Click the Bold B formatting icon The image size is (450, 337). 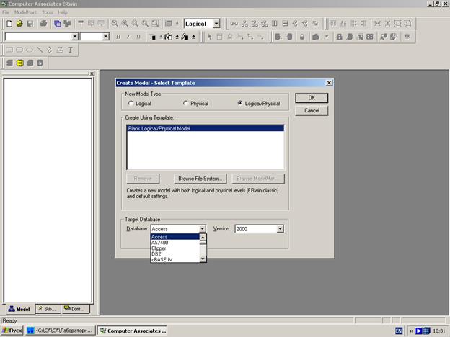pyautogui.click(x=118, y=37)
